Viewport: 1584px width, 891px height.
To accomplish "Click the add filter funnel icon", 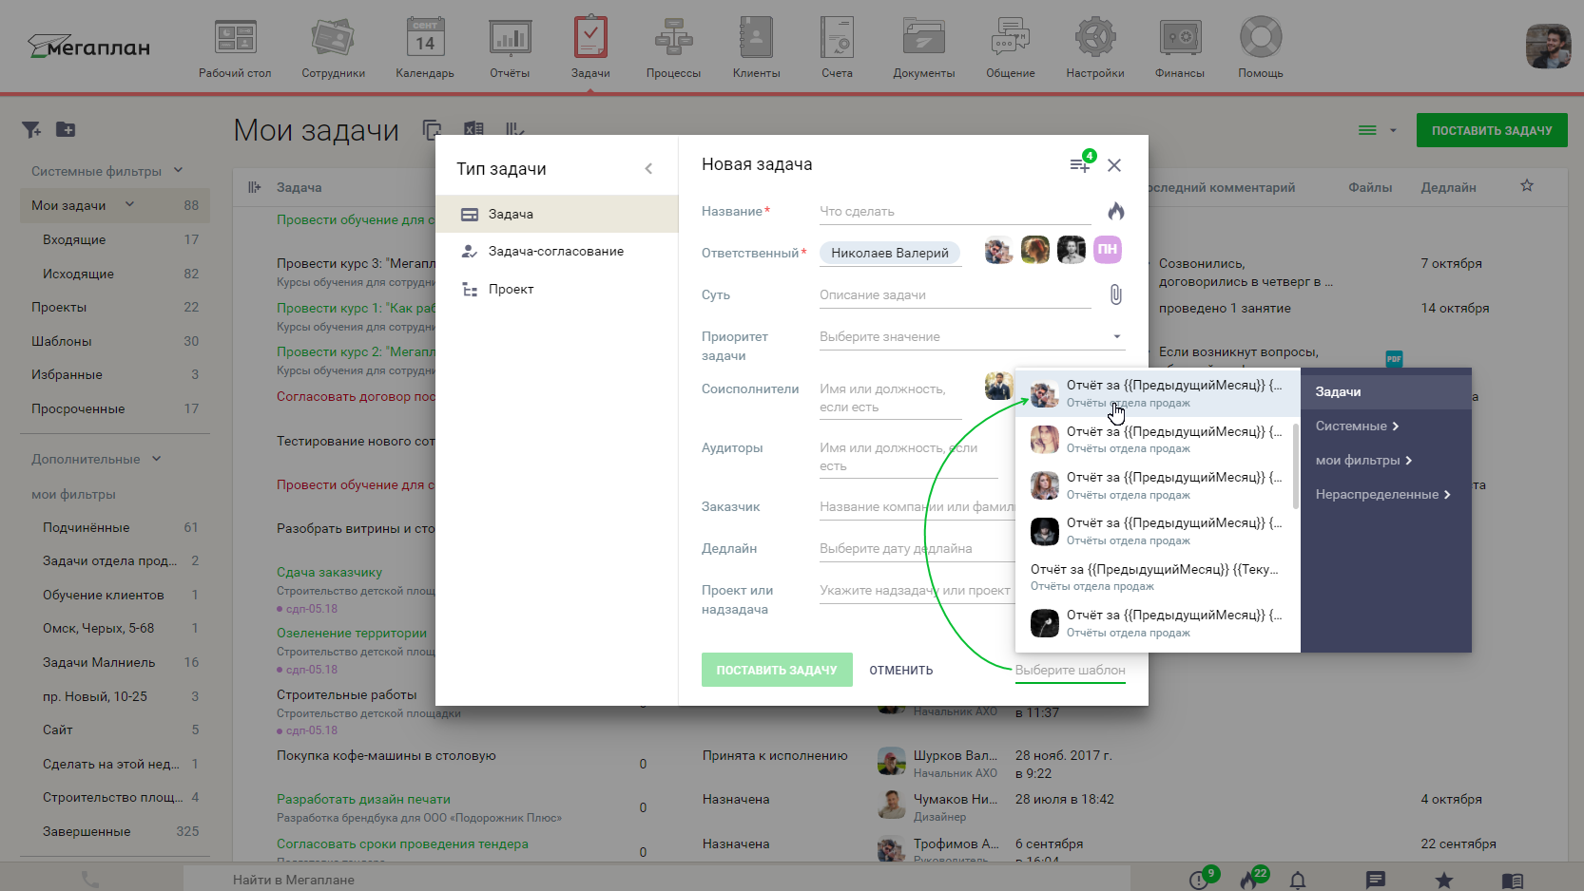I will [31, 129].
